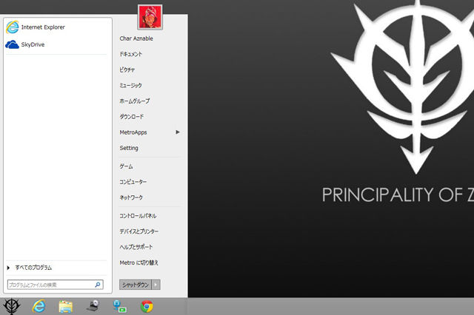This screenshot has width=474, height=315.
Task: Launch SkyDrive from the start menu
Action: 25,44
